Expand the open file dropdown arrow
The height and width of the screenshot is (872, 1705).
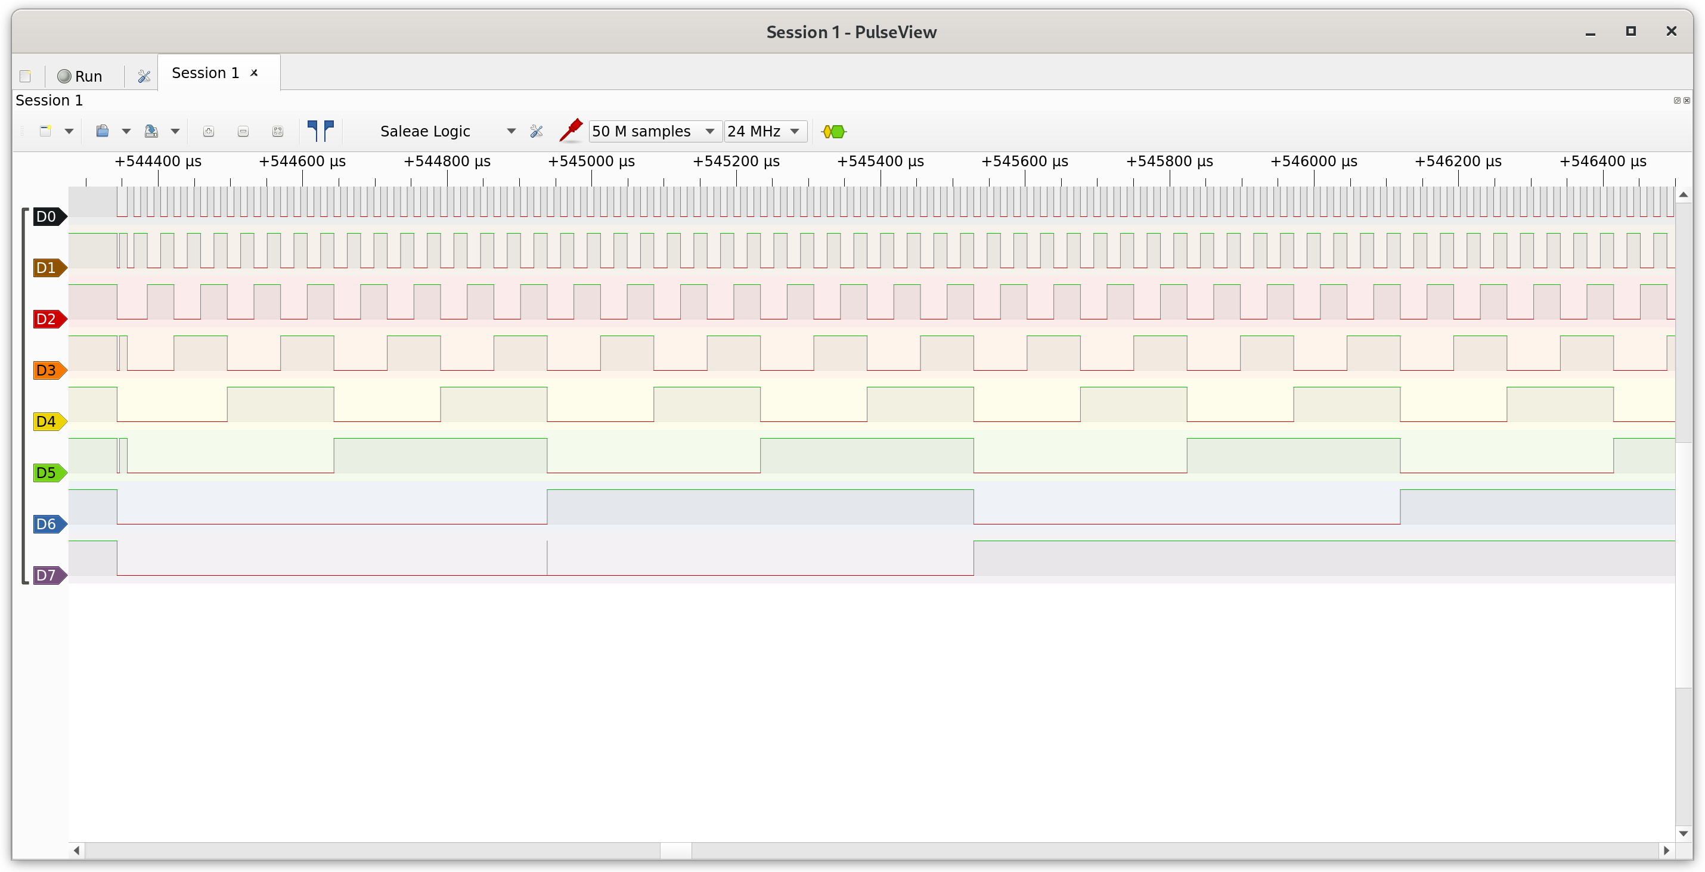pos(126,131)
